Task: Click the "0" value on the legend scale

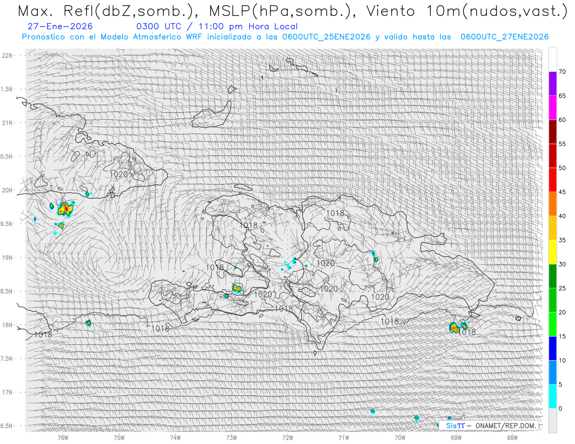Action: pos(561,409)
